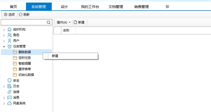Click the 日志 document icon
This screenshot has height=112, width=211.
[10, 86]
